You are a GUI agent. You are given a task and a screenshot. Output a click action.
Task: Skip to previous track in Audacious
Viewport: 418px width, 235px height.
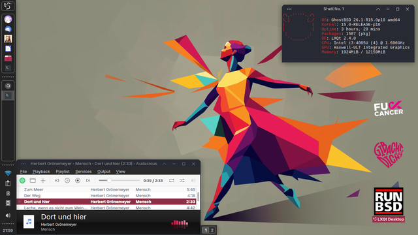(57, 180)
